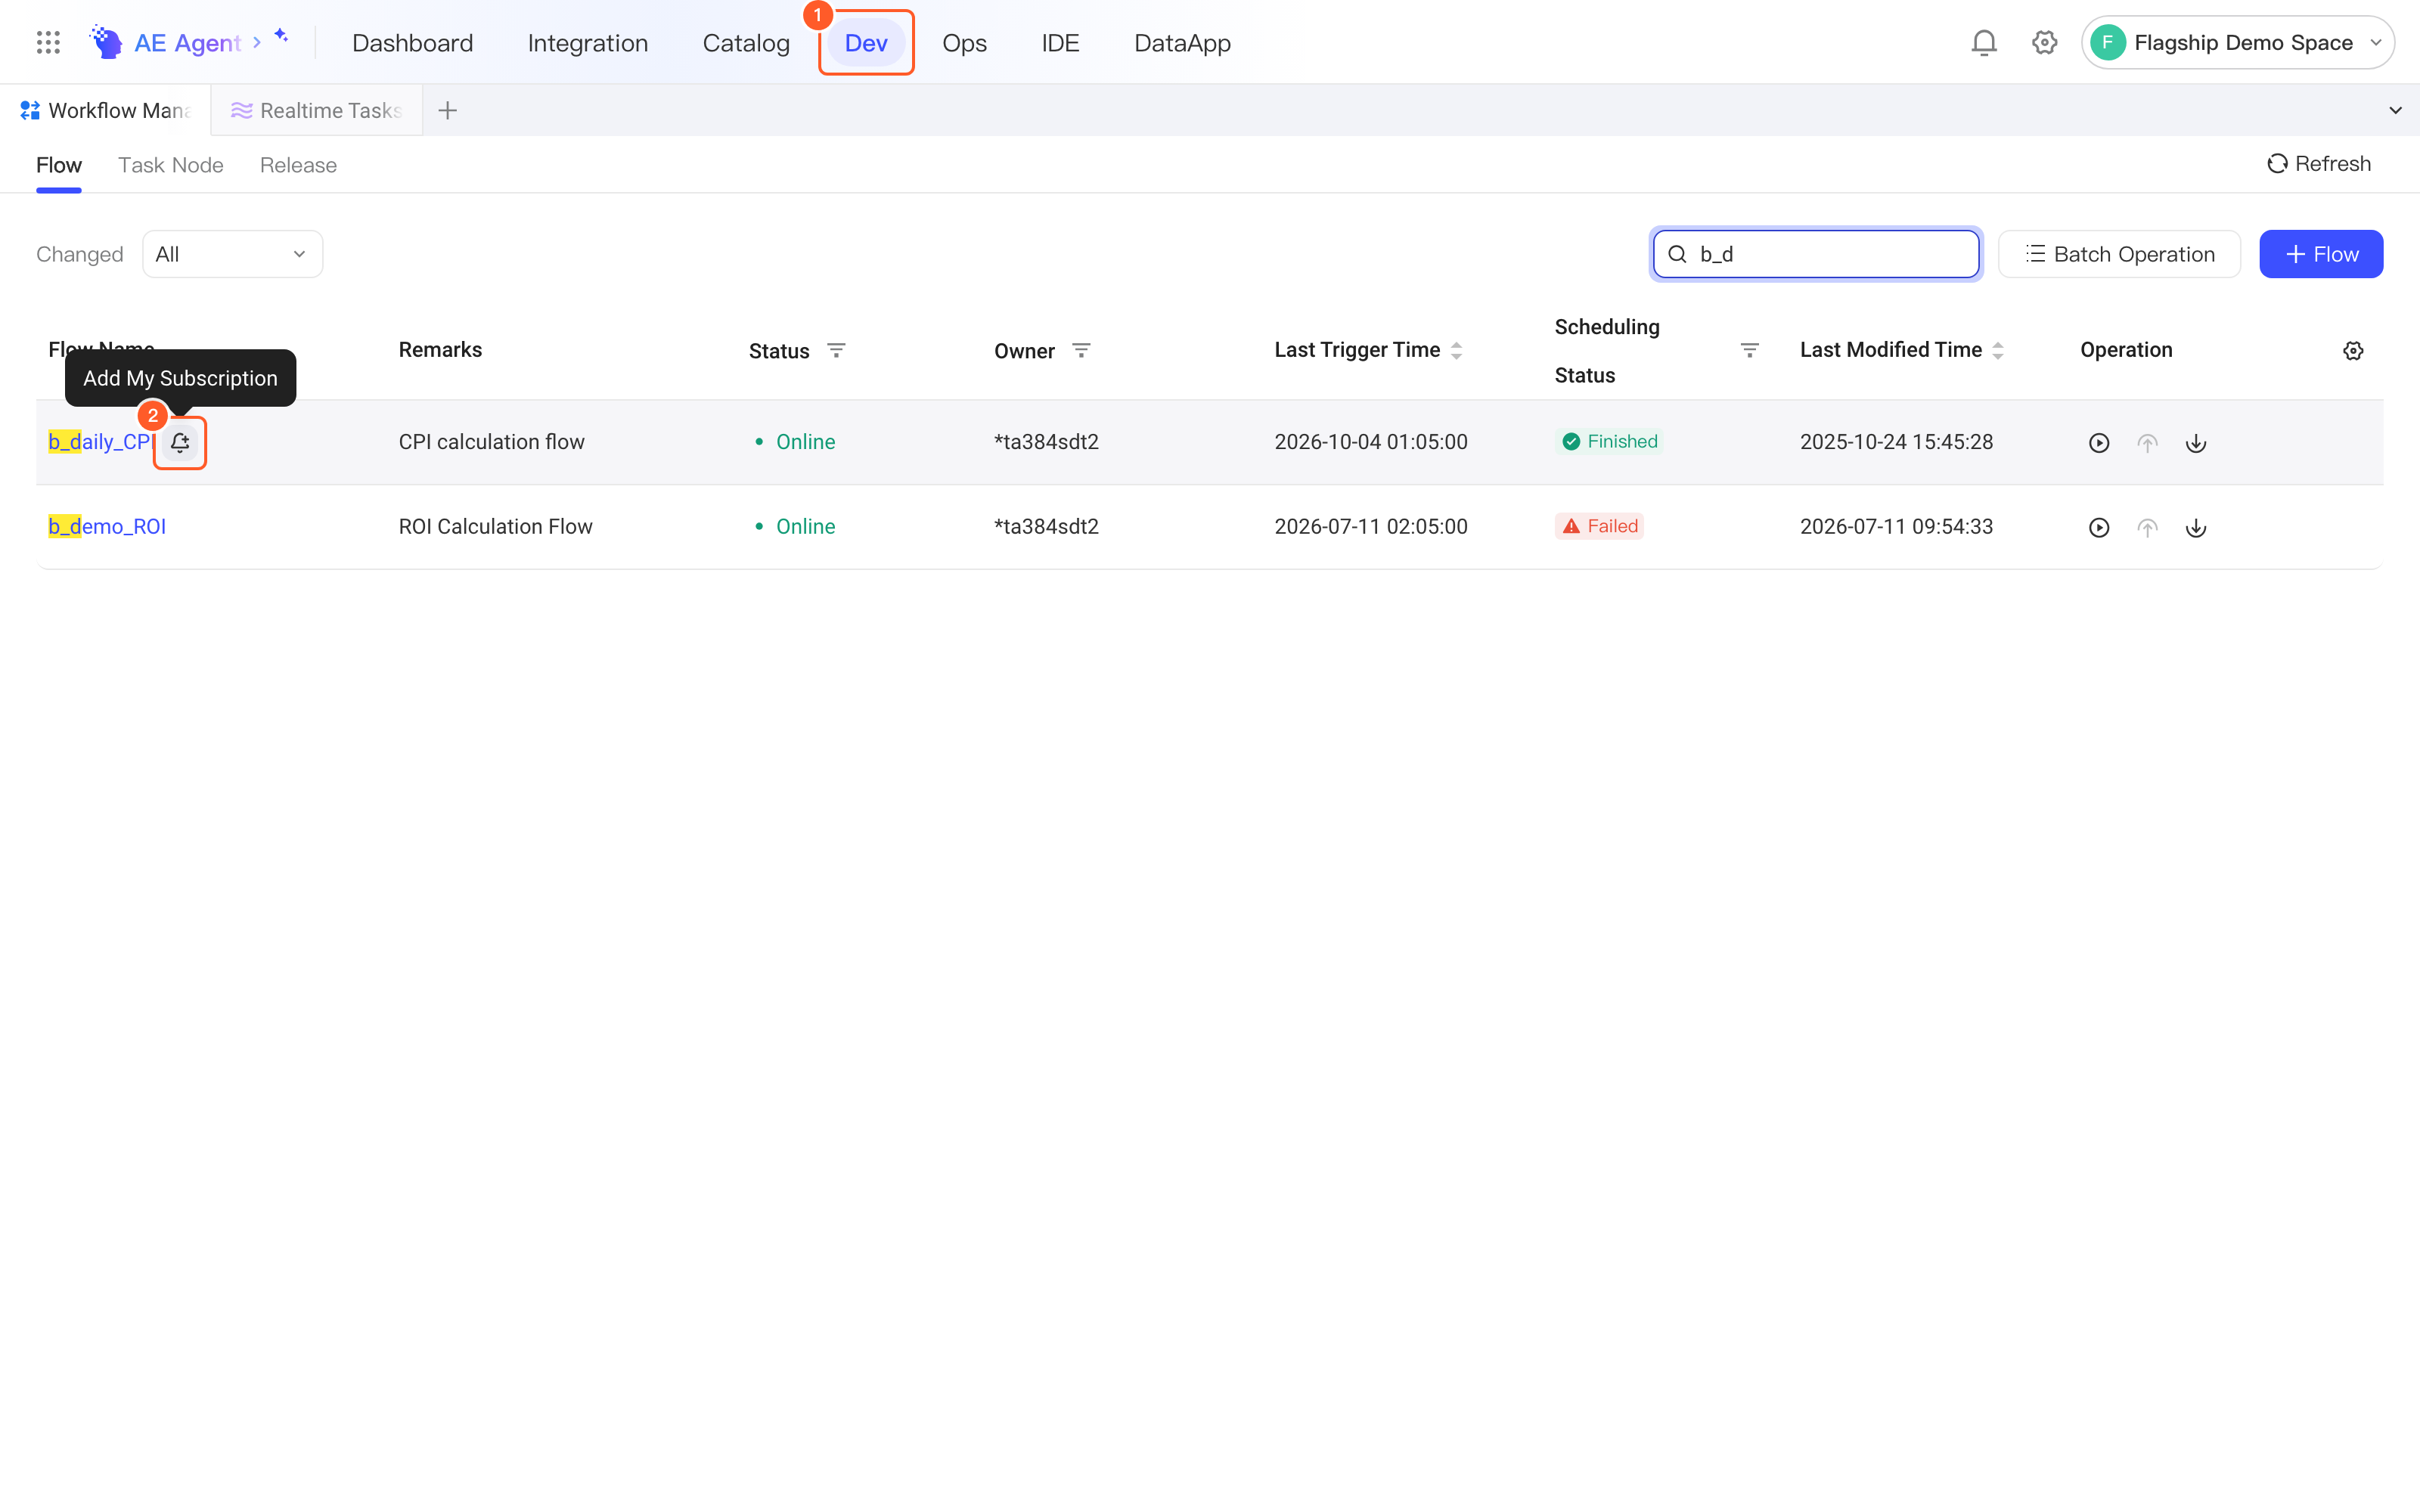Viewport: 2420px width, 1512px height.
Task: Click the publish up-arrow icon for b_daily_CPI
Action: click(x=2147, y=443)
